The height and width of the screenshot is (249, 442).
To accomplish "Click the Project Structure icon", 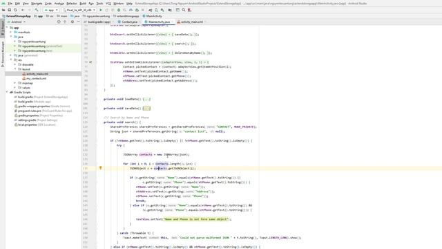I will pos(170,10).
